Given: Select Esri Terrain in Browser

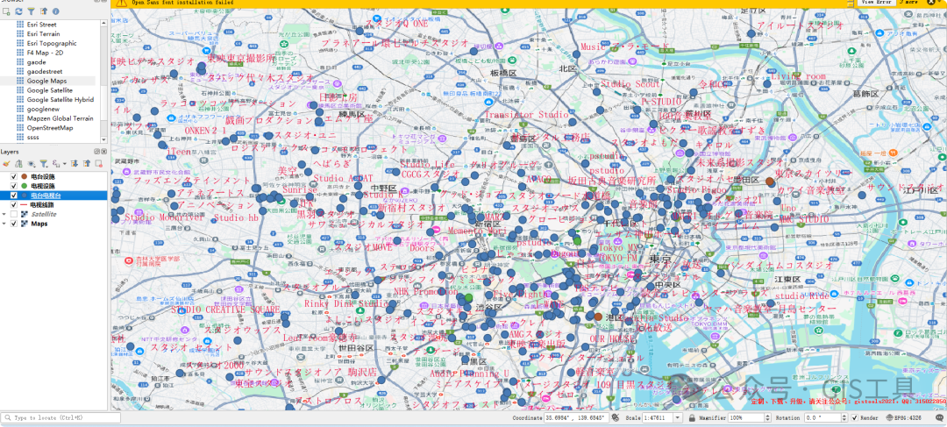Looking at the screenshot, I should (44, 34).
